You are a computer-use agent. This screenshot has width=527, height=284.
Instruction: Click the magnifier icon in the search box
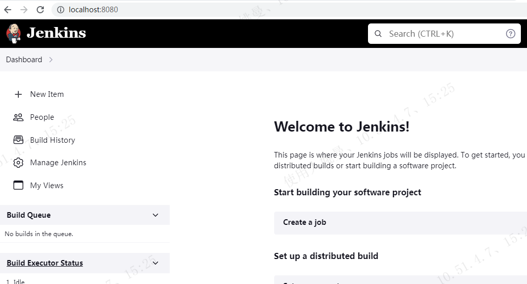pyautogui.click(x=378, y=34)
